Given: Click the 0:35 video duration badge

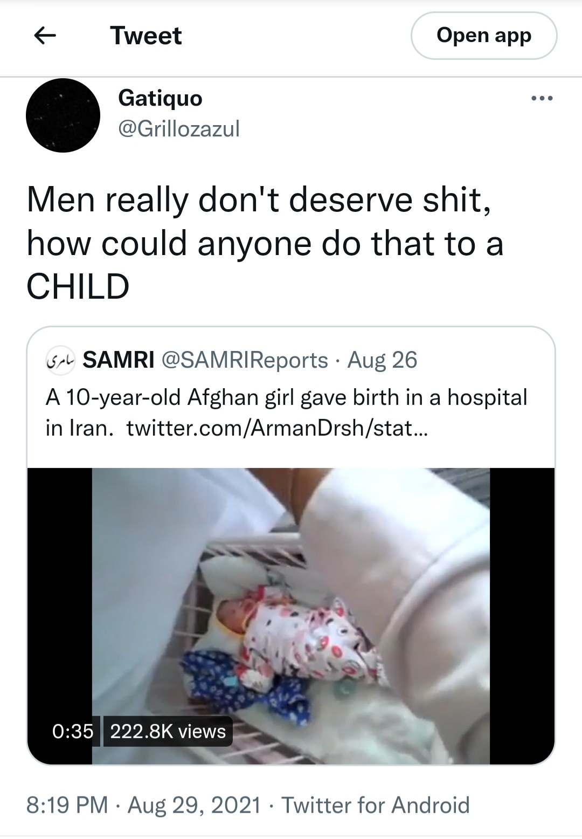Looking at the screenshot, I should point(73,731).
